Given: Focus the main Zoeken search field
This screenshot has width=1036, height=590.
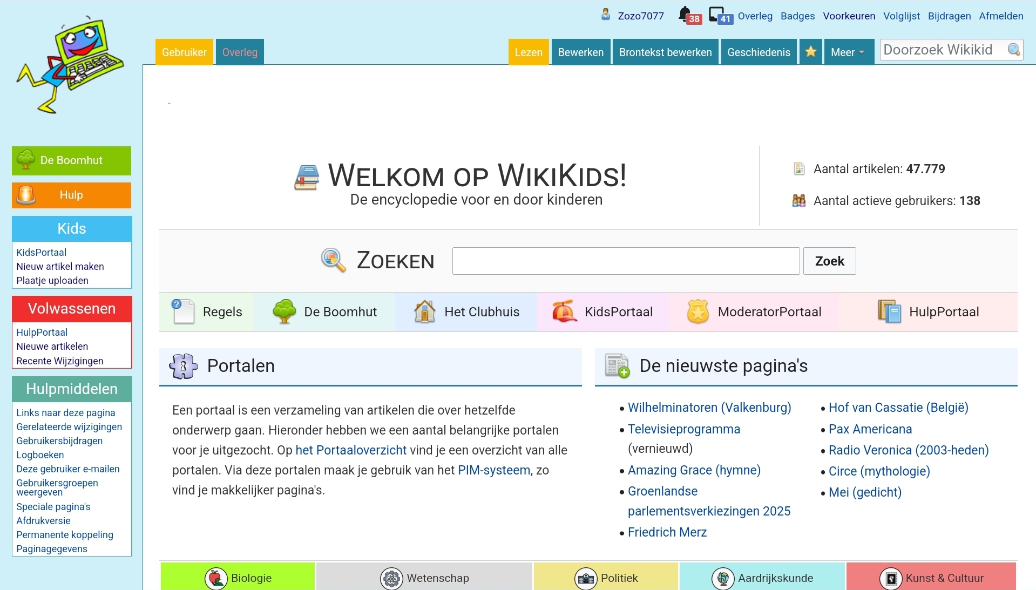Looking at the screenshot, I should coord(626,261).
